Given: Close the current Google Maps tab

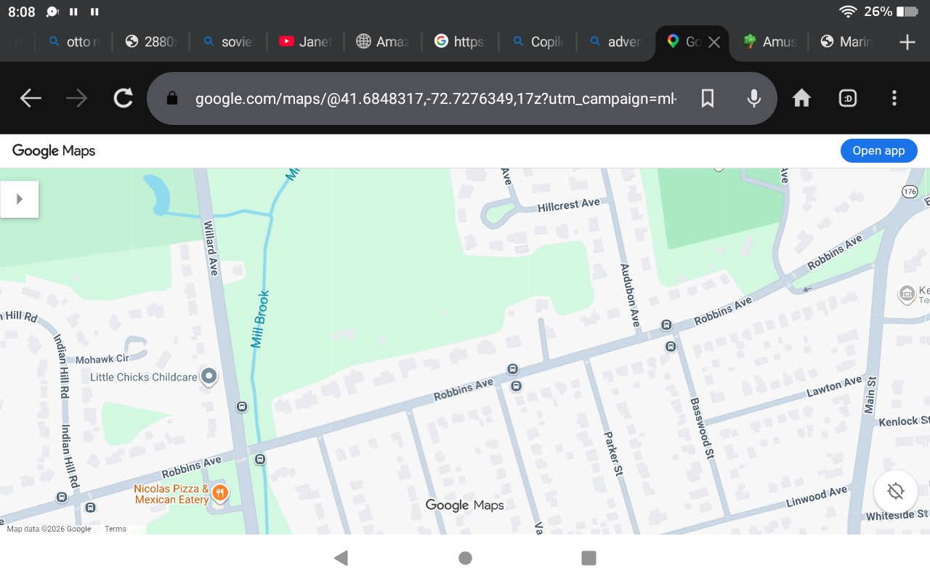Looking at the screenshot, I should [714, 42].
